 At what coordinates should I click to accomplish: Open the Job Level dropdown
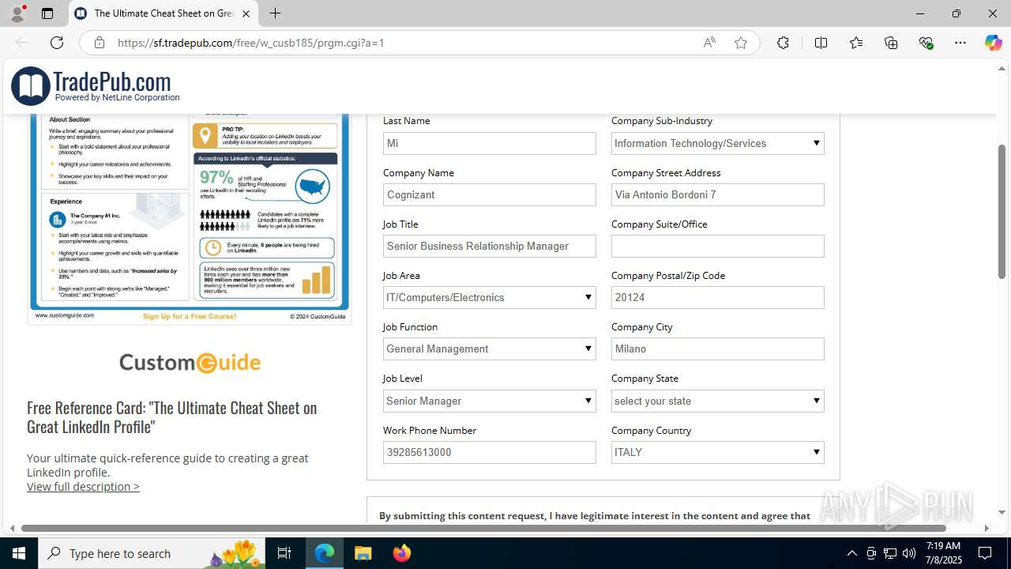coord(489,401)
